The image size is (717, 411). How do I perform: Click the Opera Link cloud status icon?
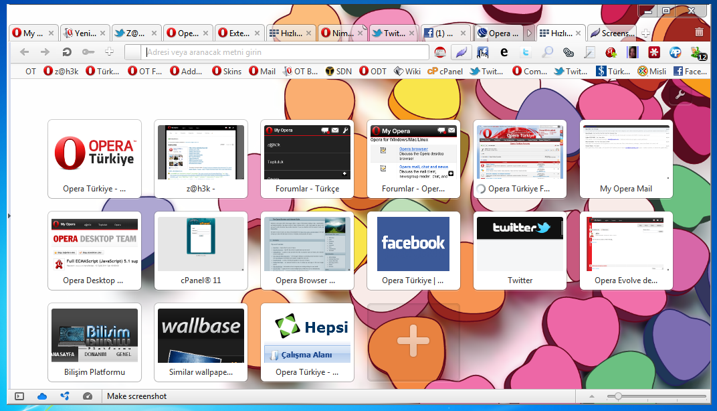pos(42,396)
